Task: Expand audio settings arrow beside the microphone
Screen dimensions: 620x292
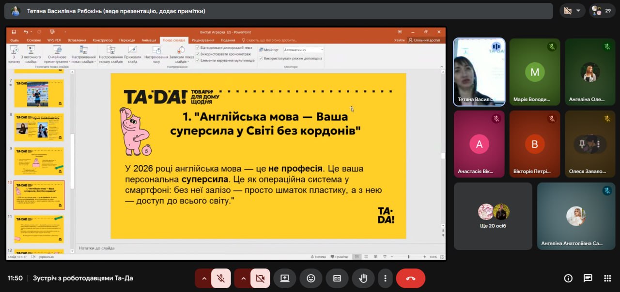Action: (x=204, y=278)
